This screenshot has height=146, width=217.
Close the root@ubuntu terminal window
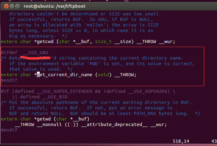pos(6,6)
